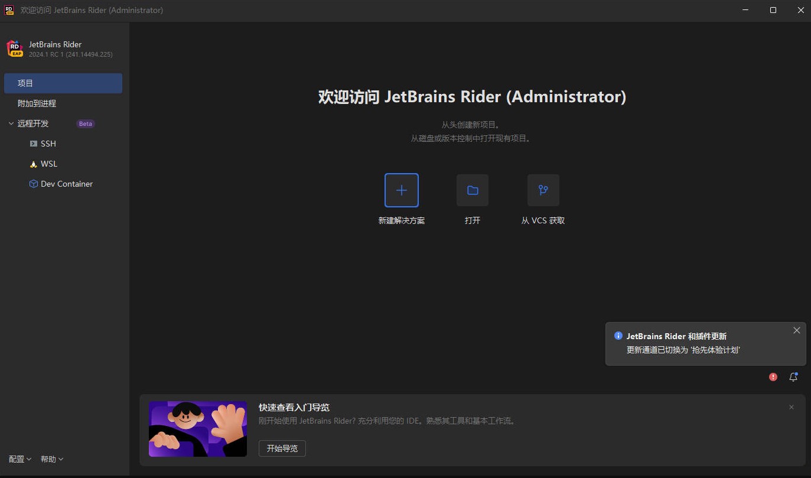The width and height of the screenshot is (811, 478).
Task: Close the plugin update notification popup
Action: coord(797,330)
